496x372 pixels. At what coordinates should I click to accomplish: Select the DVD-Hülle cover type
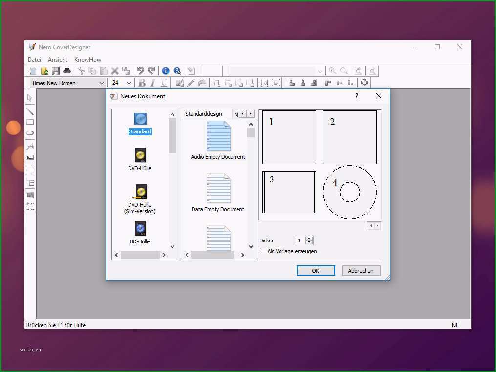(140, 159)
